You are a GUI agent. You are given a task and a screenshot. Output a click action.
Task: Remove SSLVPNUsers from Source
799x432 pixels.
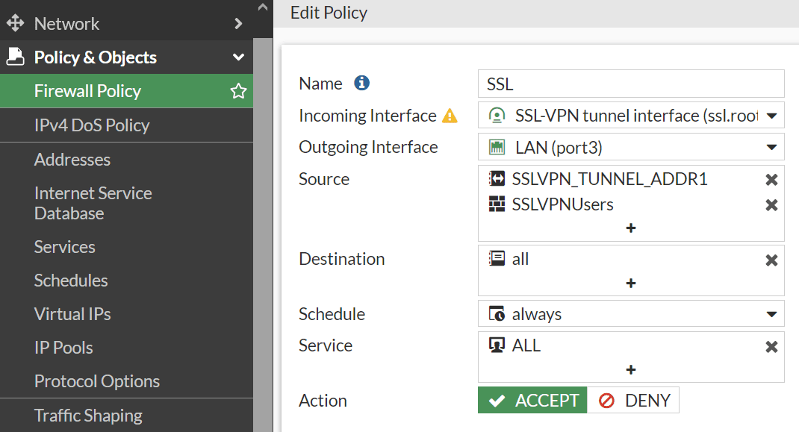pyautogui.click(x=772, y=205)
